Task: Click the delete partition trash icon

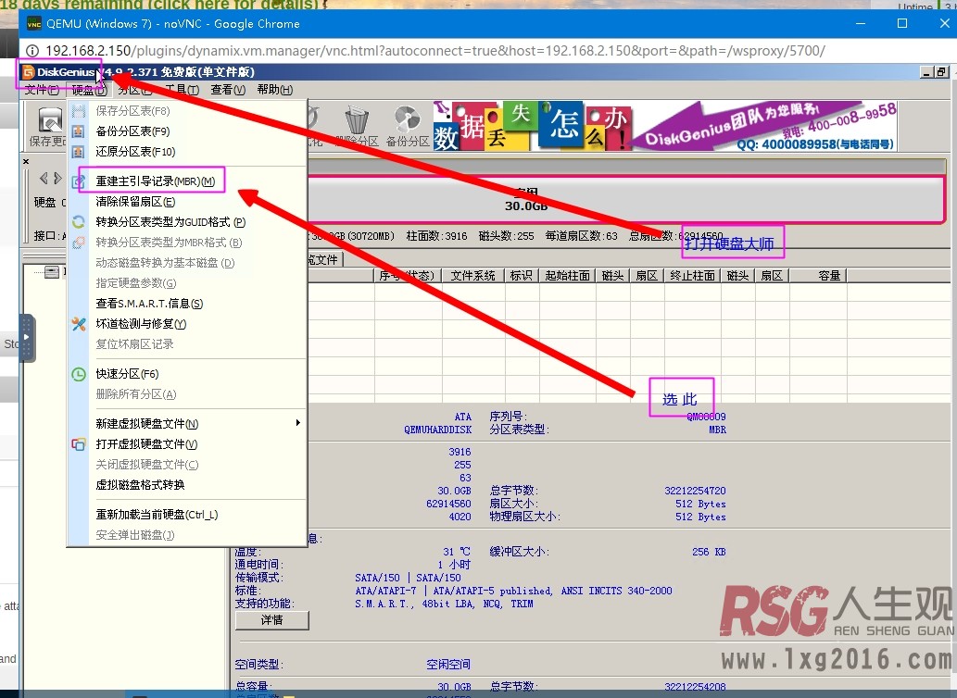Action: tap(357, 120)
